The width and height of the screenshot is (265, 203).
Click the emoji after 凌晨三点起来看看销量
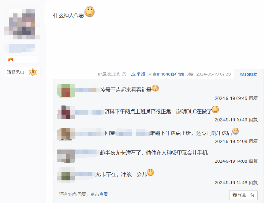[155, 88]
